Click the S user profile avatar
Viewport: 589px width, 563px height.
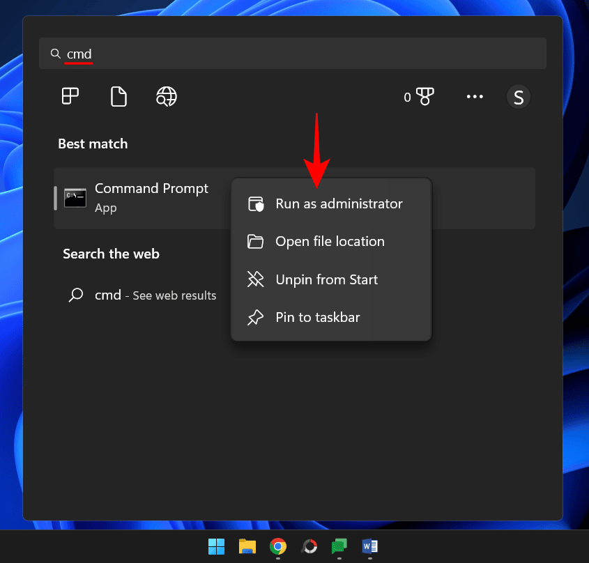(x=518, y=97)
